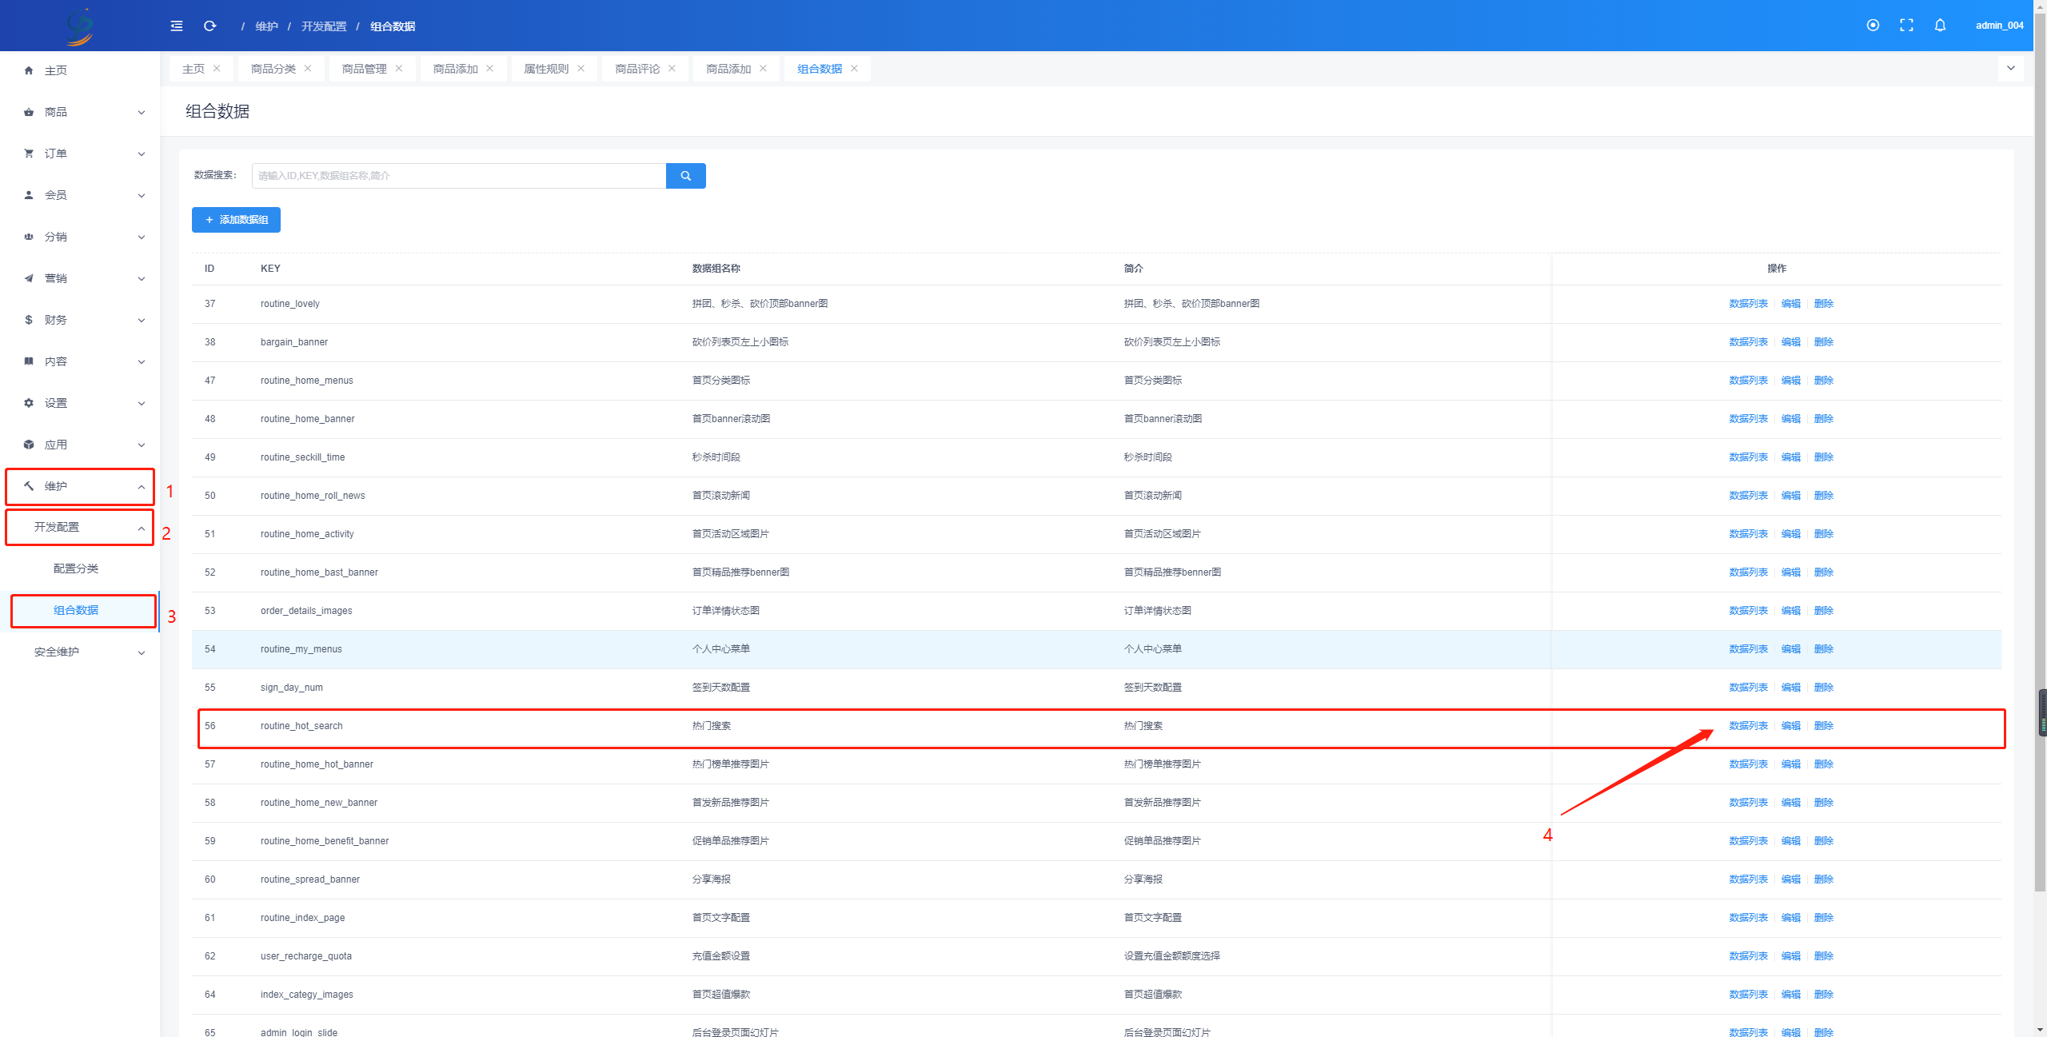Close the 属性规则 tab

[x=581, y=68]
